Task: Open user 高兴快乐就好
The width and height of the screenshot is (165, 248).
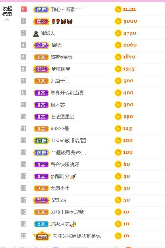Action: pyautogui.click(x=64, y=165)
